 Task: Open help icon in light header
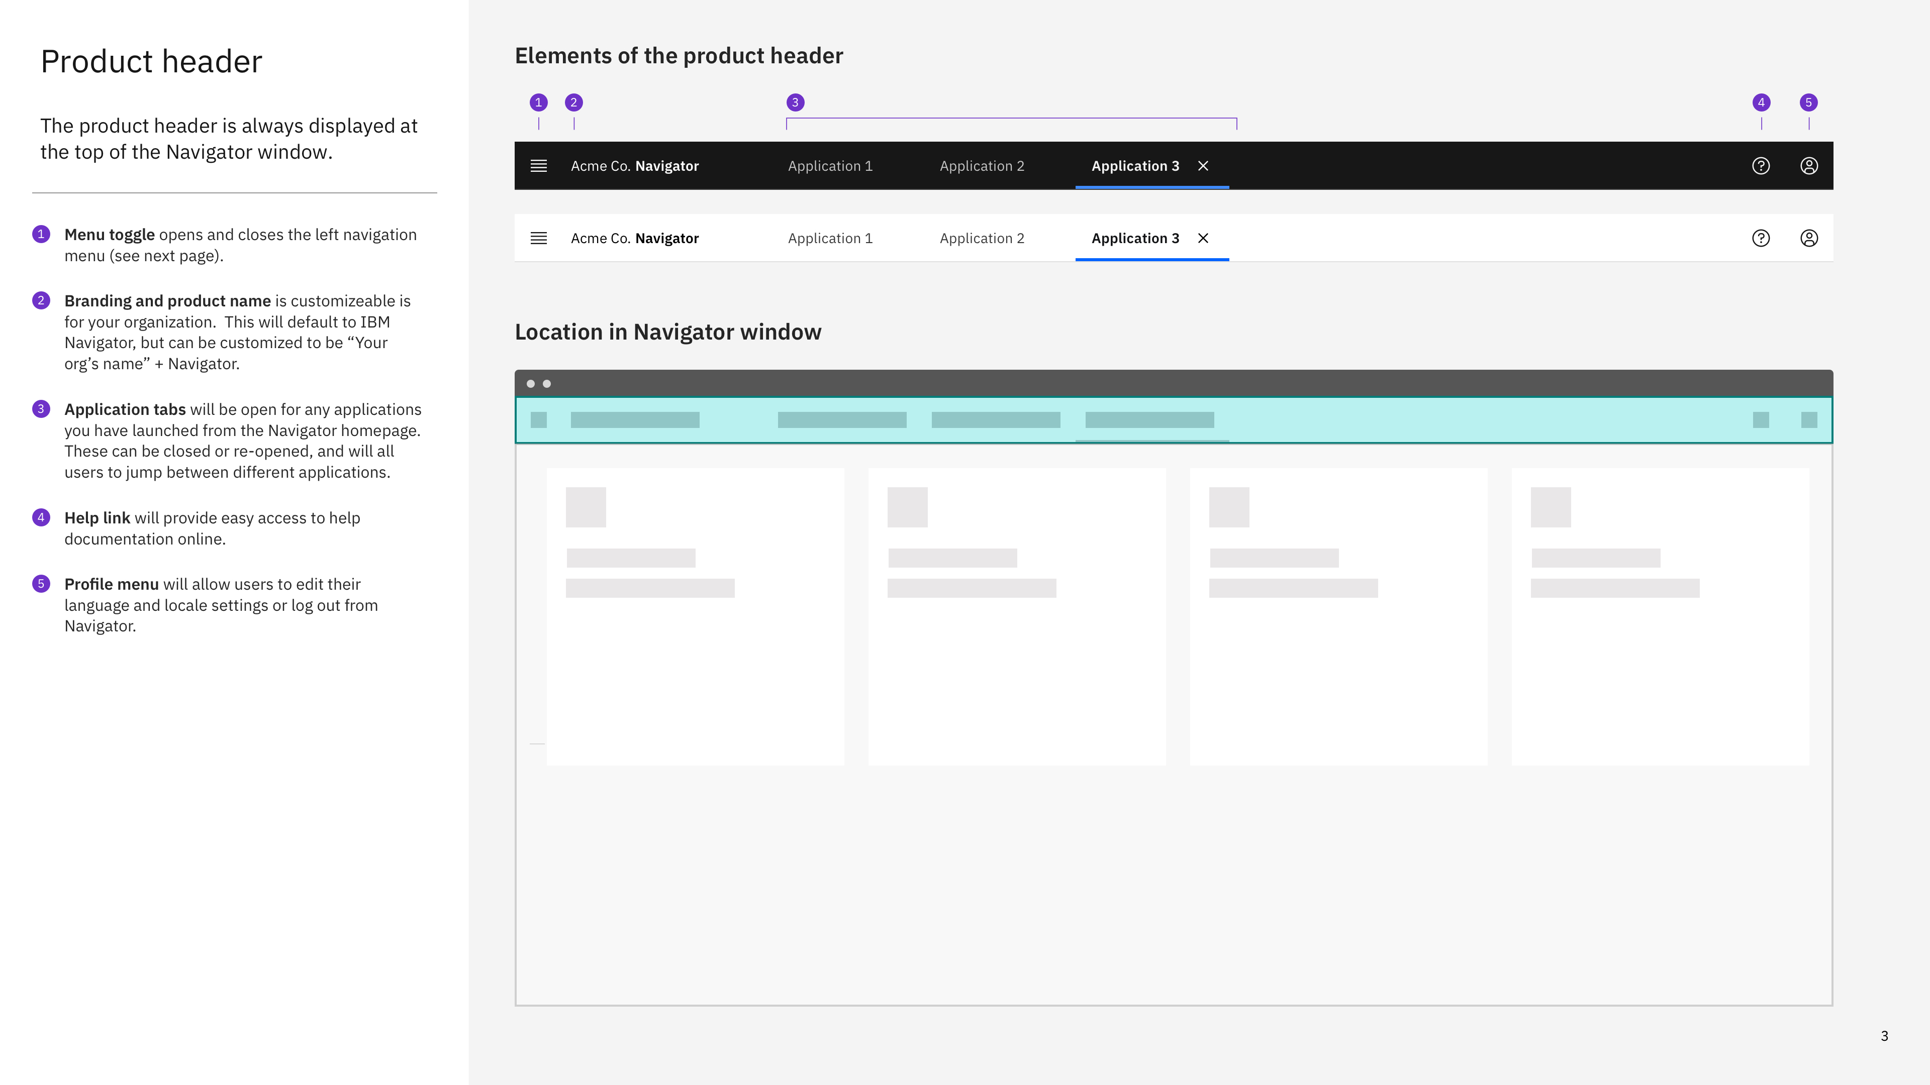[x=1761, y=238]
